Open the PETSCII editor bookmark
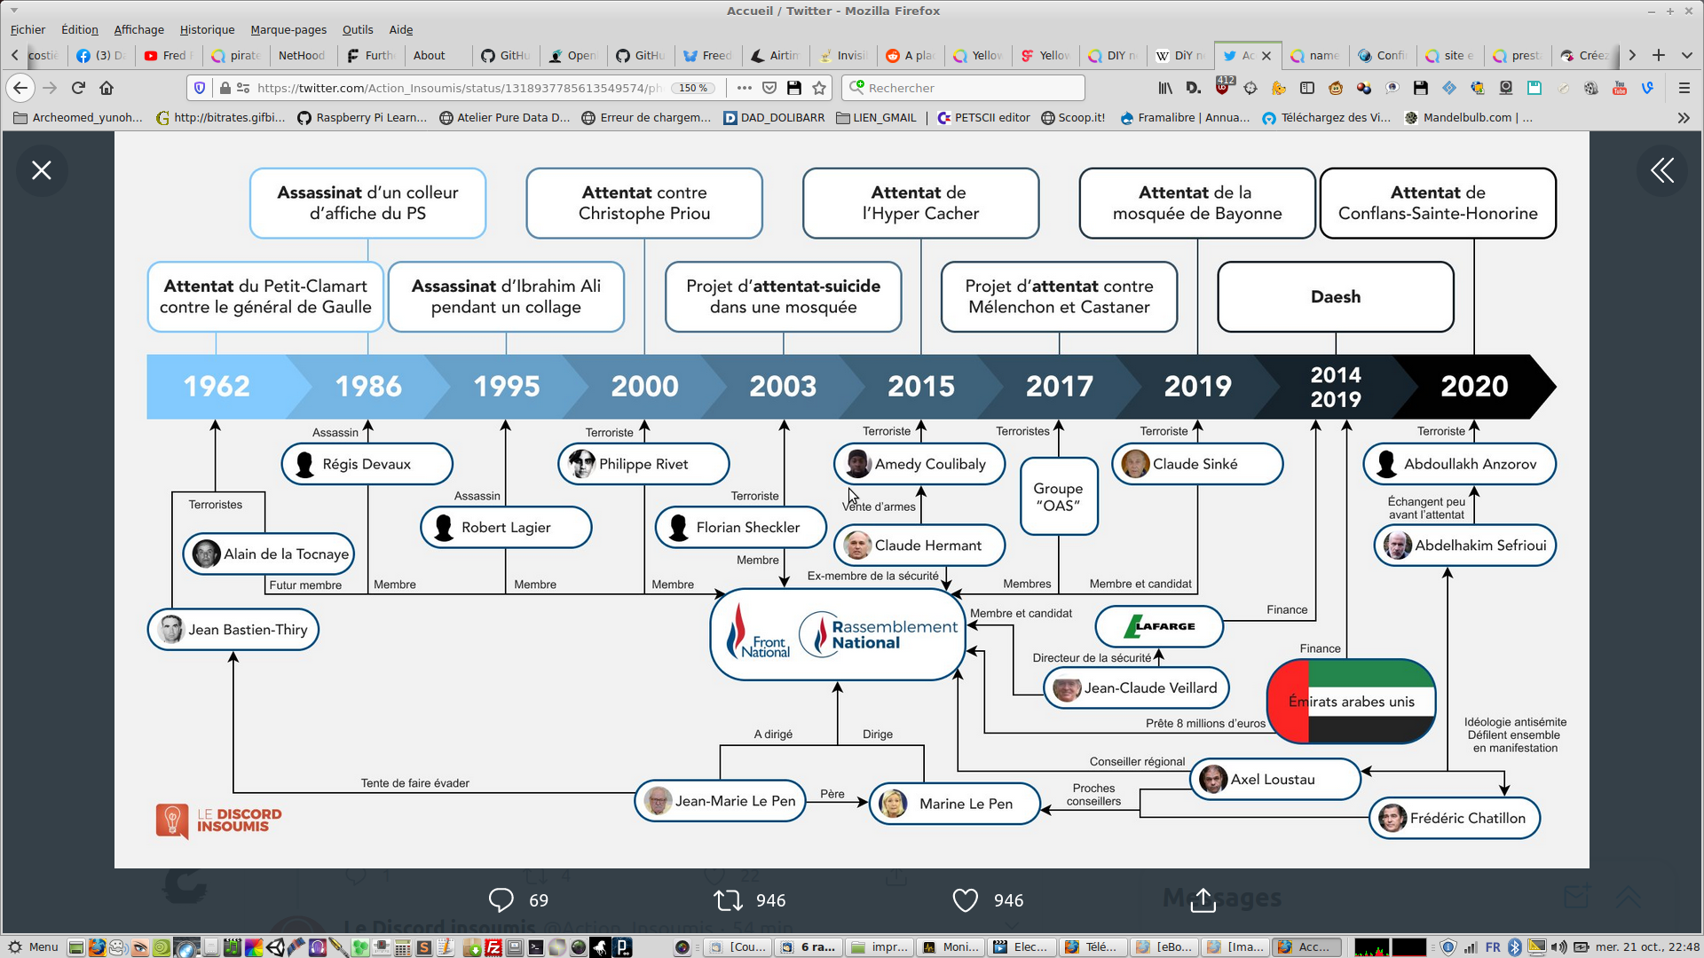 983,117
